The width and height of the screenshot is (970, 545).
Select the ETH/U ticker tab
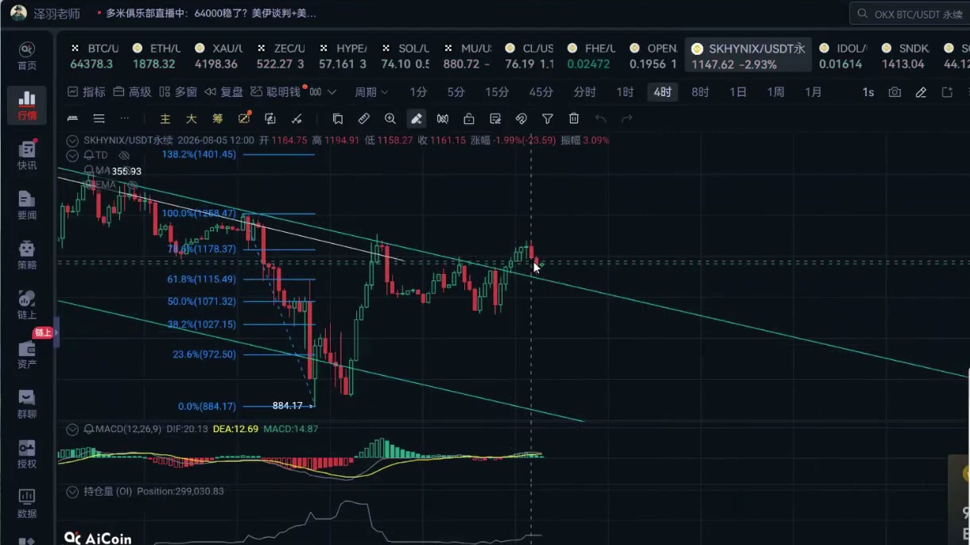156,56
